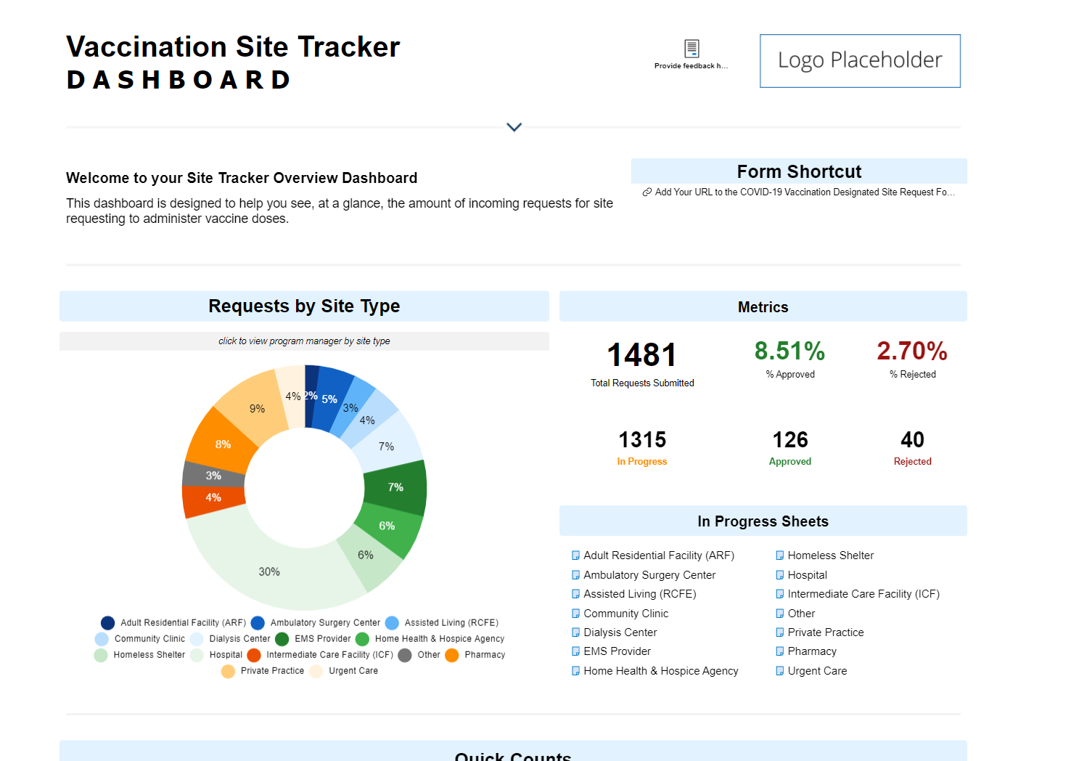The height and width of the screenshot is (761, 1071).
Task: Click the Logo Placeholder image
Action: [860, 61]
